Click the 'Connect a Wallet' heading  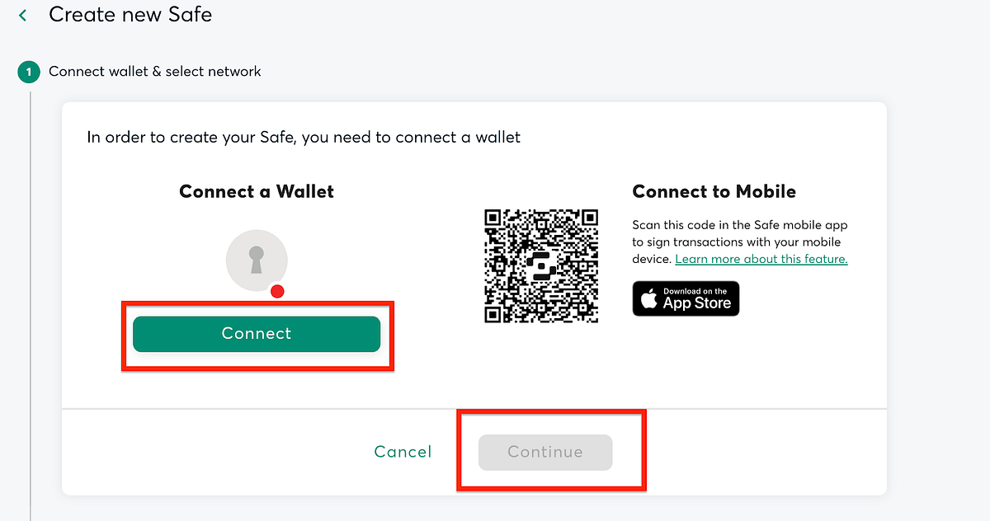click(x=257, y=192)
